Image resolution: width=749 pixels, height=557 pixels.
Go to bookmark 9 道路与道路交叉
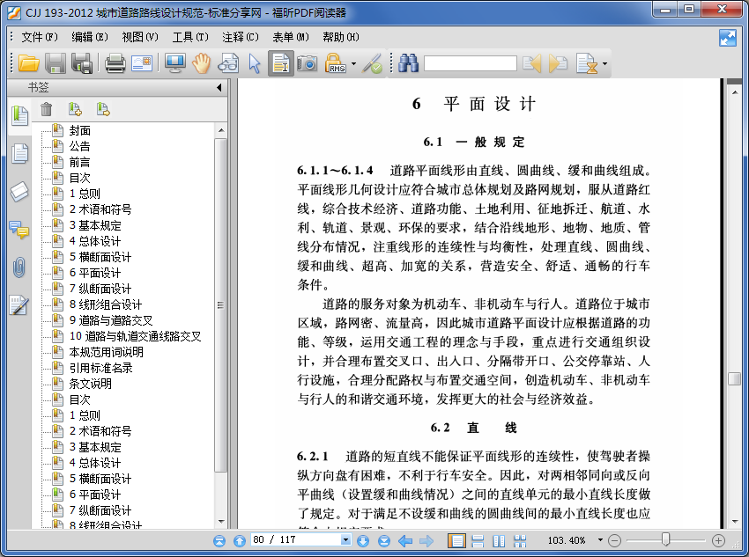click(x=111, y=320)
